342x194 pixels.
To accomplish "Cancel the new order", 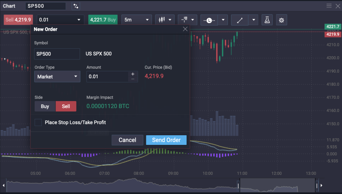I will [x=127, y=140].
